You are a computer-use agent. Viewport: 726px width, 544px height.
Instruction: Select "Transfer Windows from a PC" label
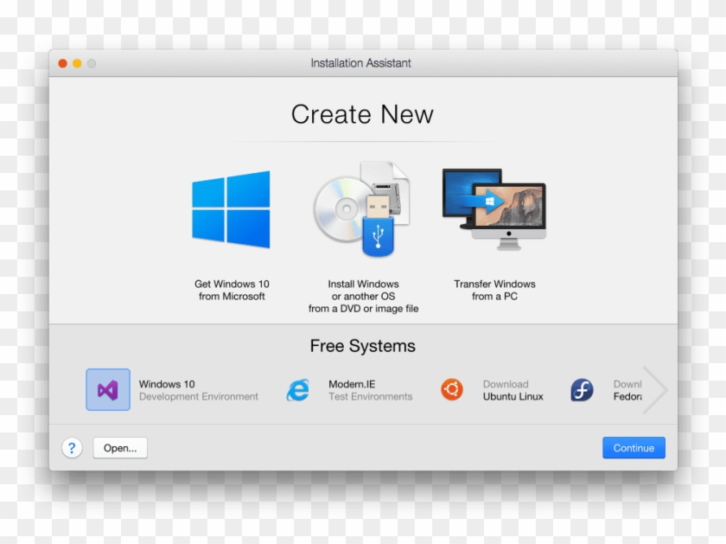[x=494, y=290]
